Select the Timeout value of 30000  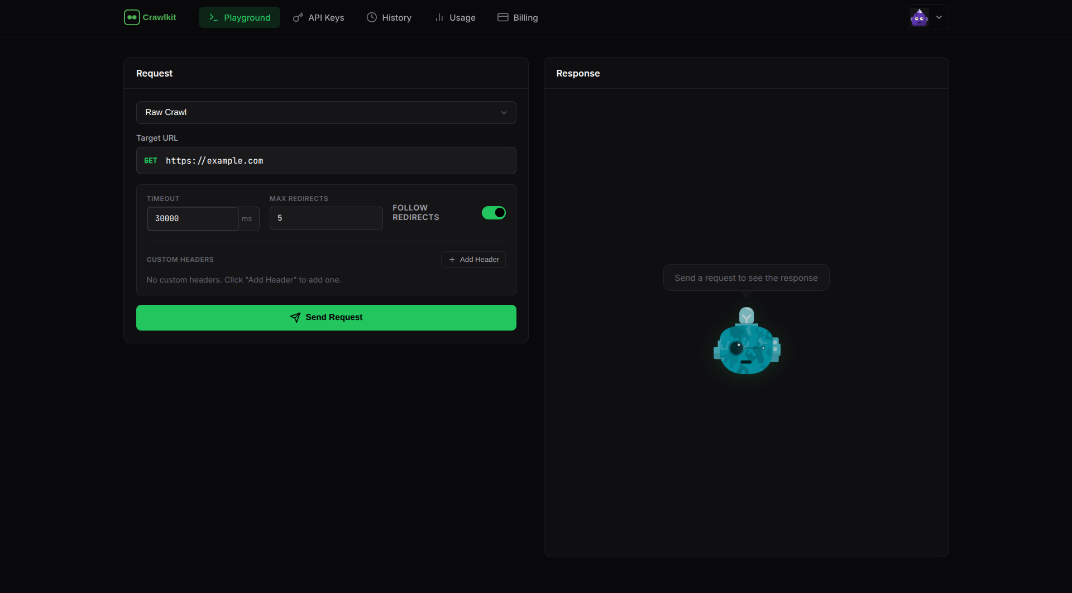click(x=193, y=218)
